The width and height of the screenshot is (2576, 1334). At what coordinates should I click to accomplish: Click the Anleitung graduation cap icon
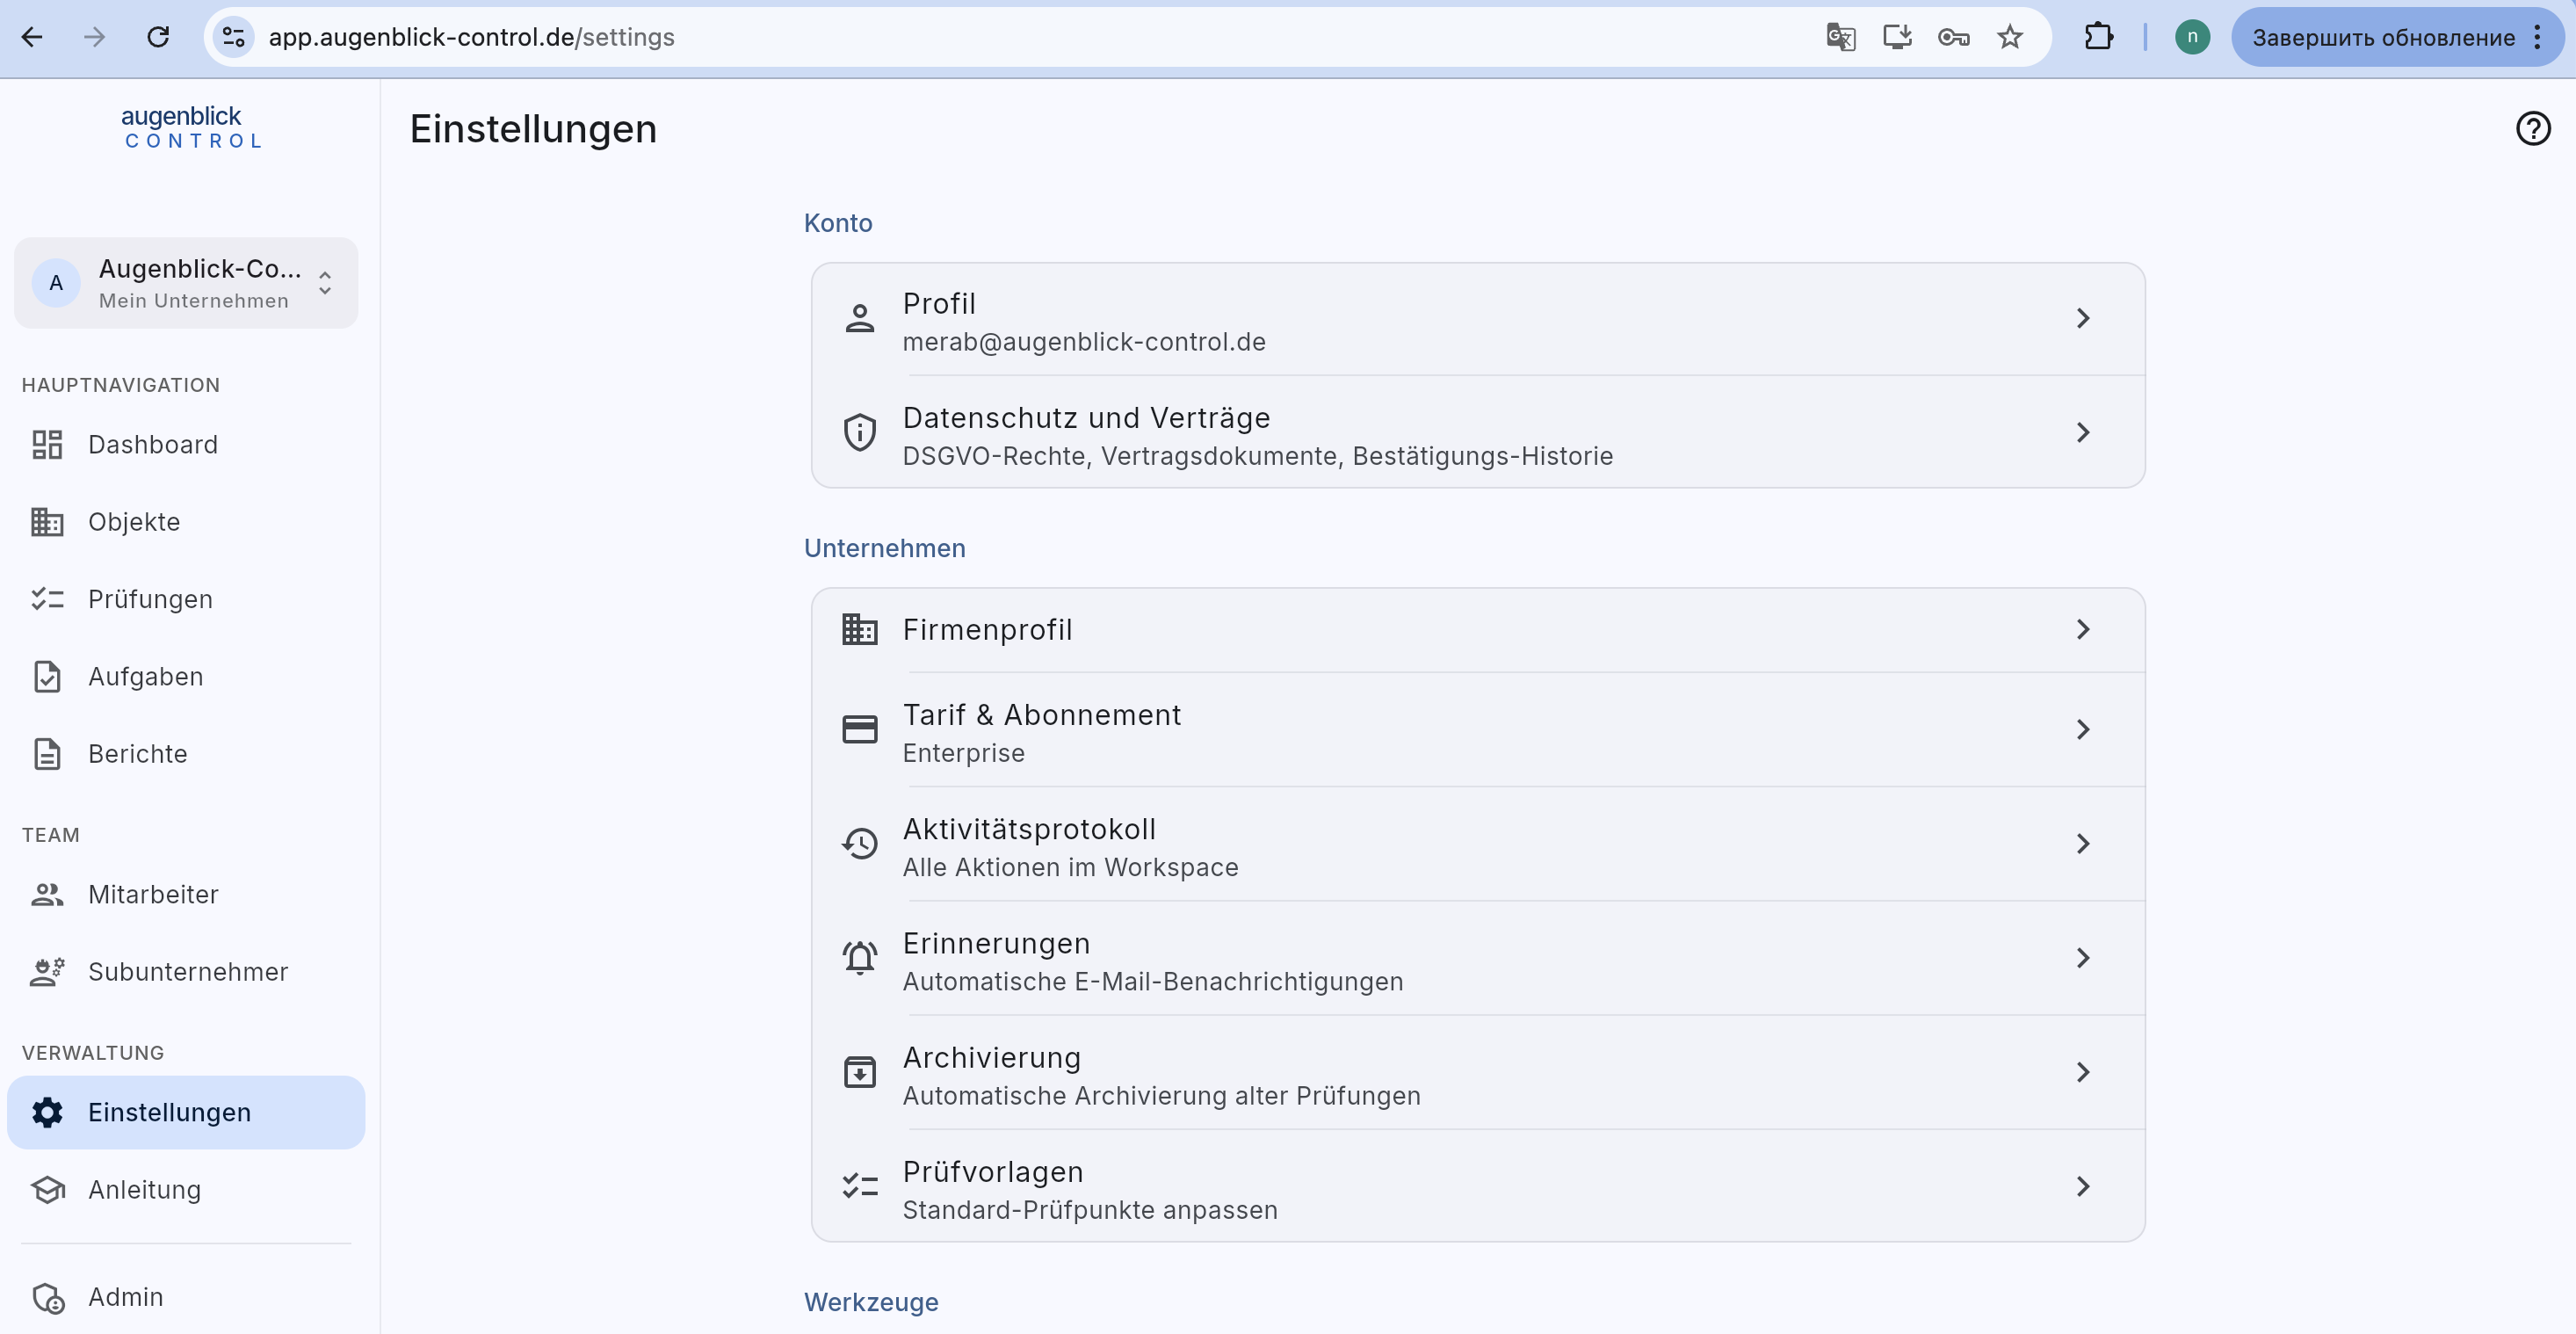click(47, 1189)
